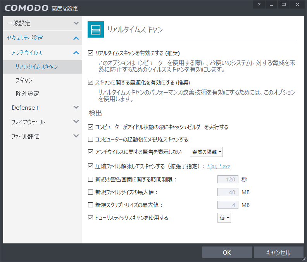Click the help question mark icon
This screenshot has height=262, width=307.
pos(259,5)
